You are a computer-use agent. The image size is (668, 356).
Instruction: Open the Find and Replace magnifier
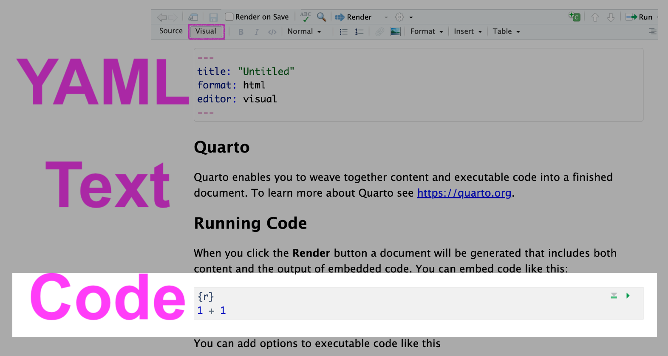(x=322, y=17)
